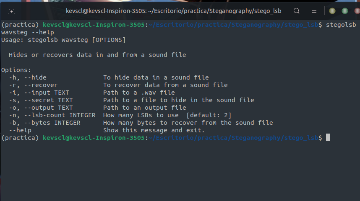Click the '--recover' option text
360x201 pixels.
[x=41, y=85]
